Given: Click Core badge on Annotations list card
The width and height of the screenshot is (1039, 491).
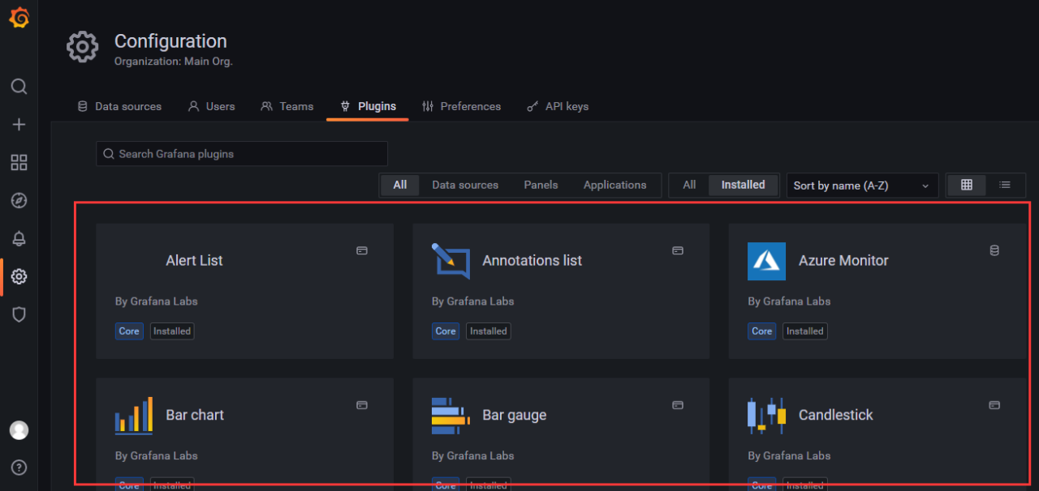Looking at the screenshot, I should [x=446, y=331].
